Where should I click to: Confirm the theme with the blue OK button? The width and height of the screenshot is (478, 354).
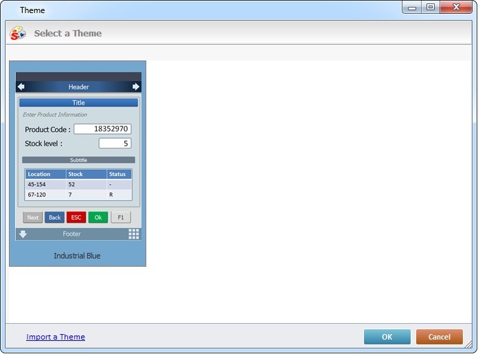387,337
